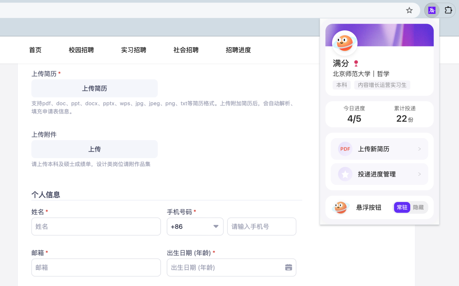Click the location pin next to 满分
Viewport: 459px width, 286px height.
click(355, 63)
